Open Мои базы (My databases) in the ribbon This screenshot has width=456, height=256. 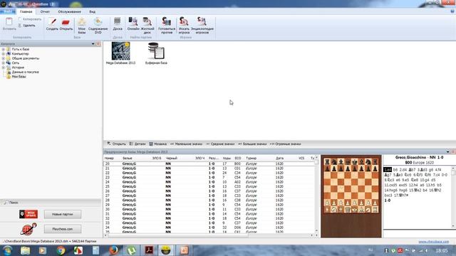[82, 26]
